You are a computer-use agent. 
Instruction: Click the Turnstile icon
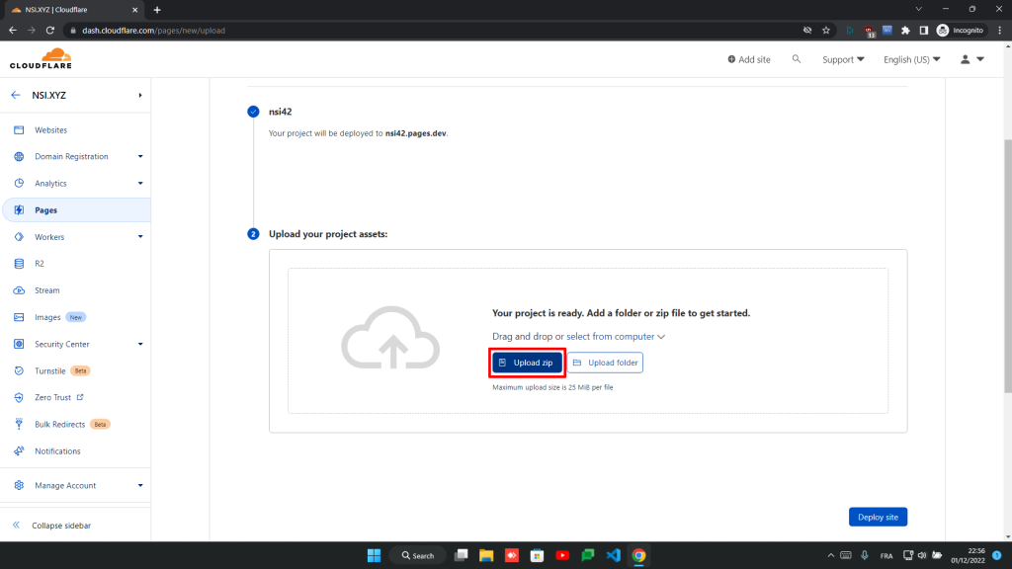pyautogui.click(x=19, y=371)
